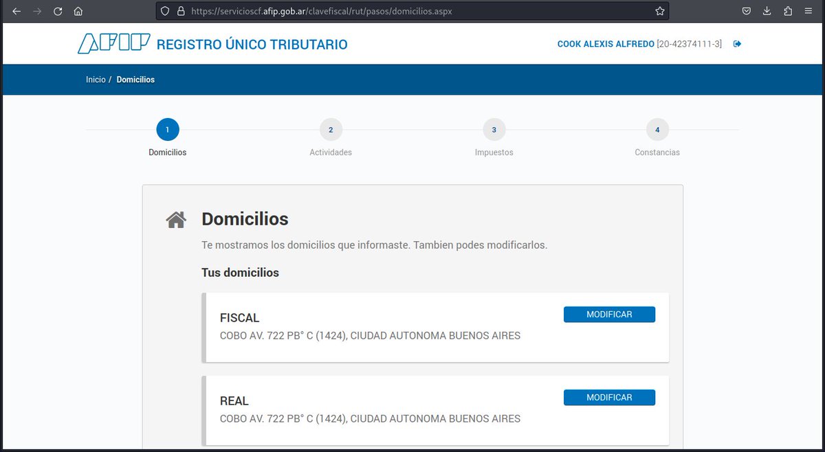Image resolution: width=825 pixels, height=452 pixels.
Task: Click the browser forward arrow
Action: pyautogui.click(x=37, y=11)
